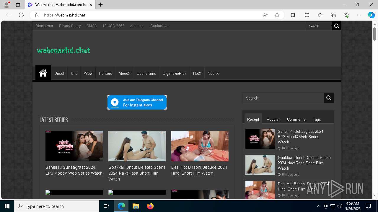Launch Firefox from taskbar
This screenshot has height=212, width=378.
pos(150,206)
